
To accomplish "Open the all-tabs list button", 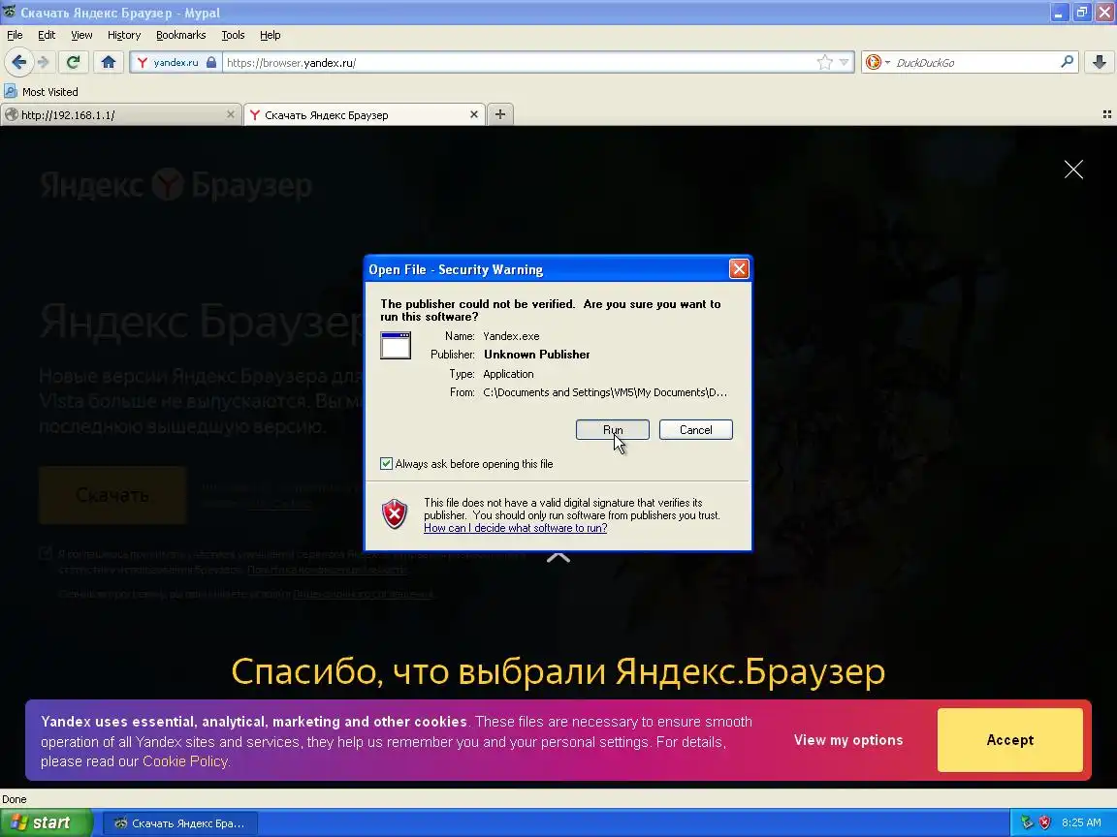I will 1107,114.
